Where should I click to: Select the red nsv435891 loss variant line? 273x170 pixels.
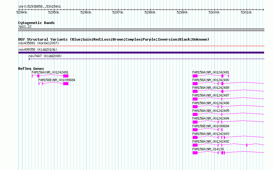click(x=141, y=46)
